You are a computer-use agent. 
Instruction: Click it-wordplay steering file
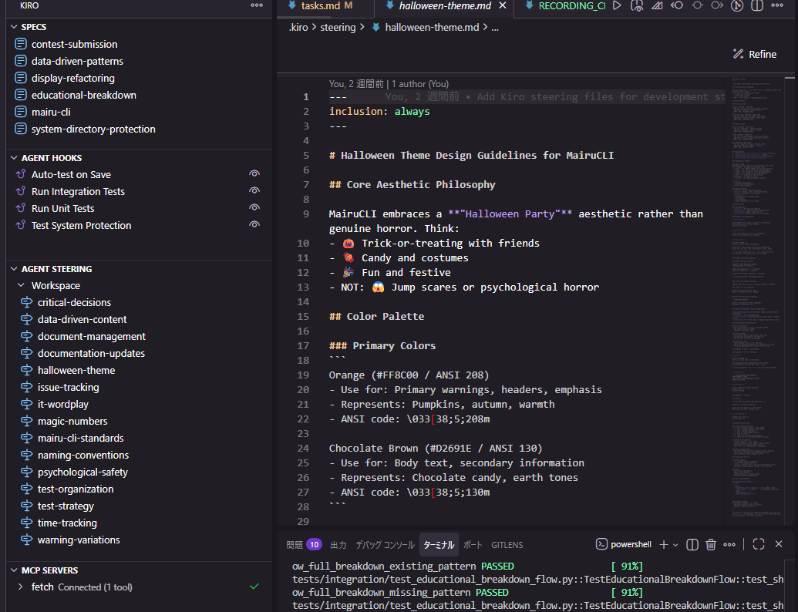pyautogui.click(x=63, y=405)
